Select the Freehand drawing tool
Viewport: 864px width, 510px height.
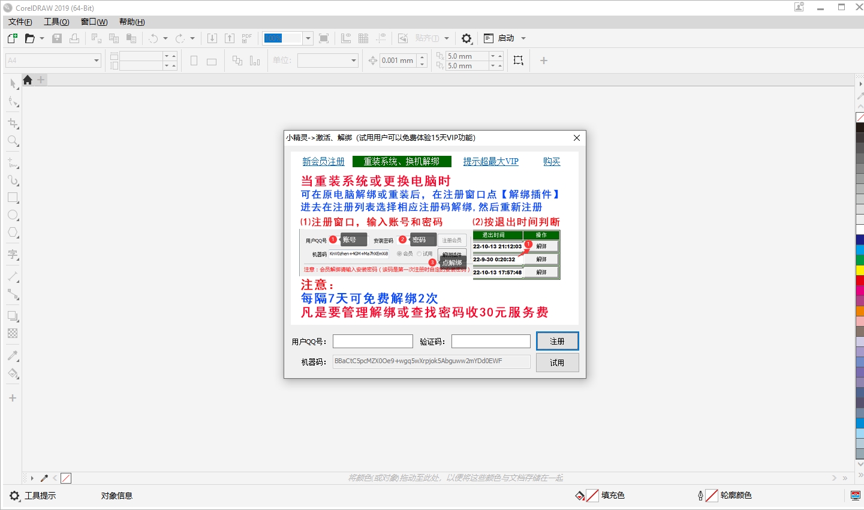13,163
